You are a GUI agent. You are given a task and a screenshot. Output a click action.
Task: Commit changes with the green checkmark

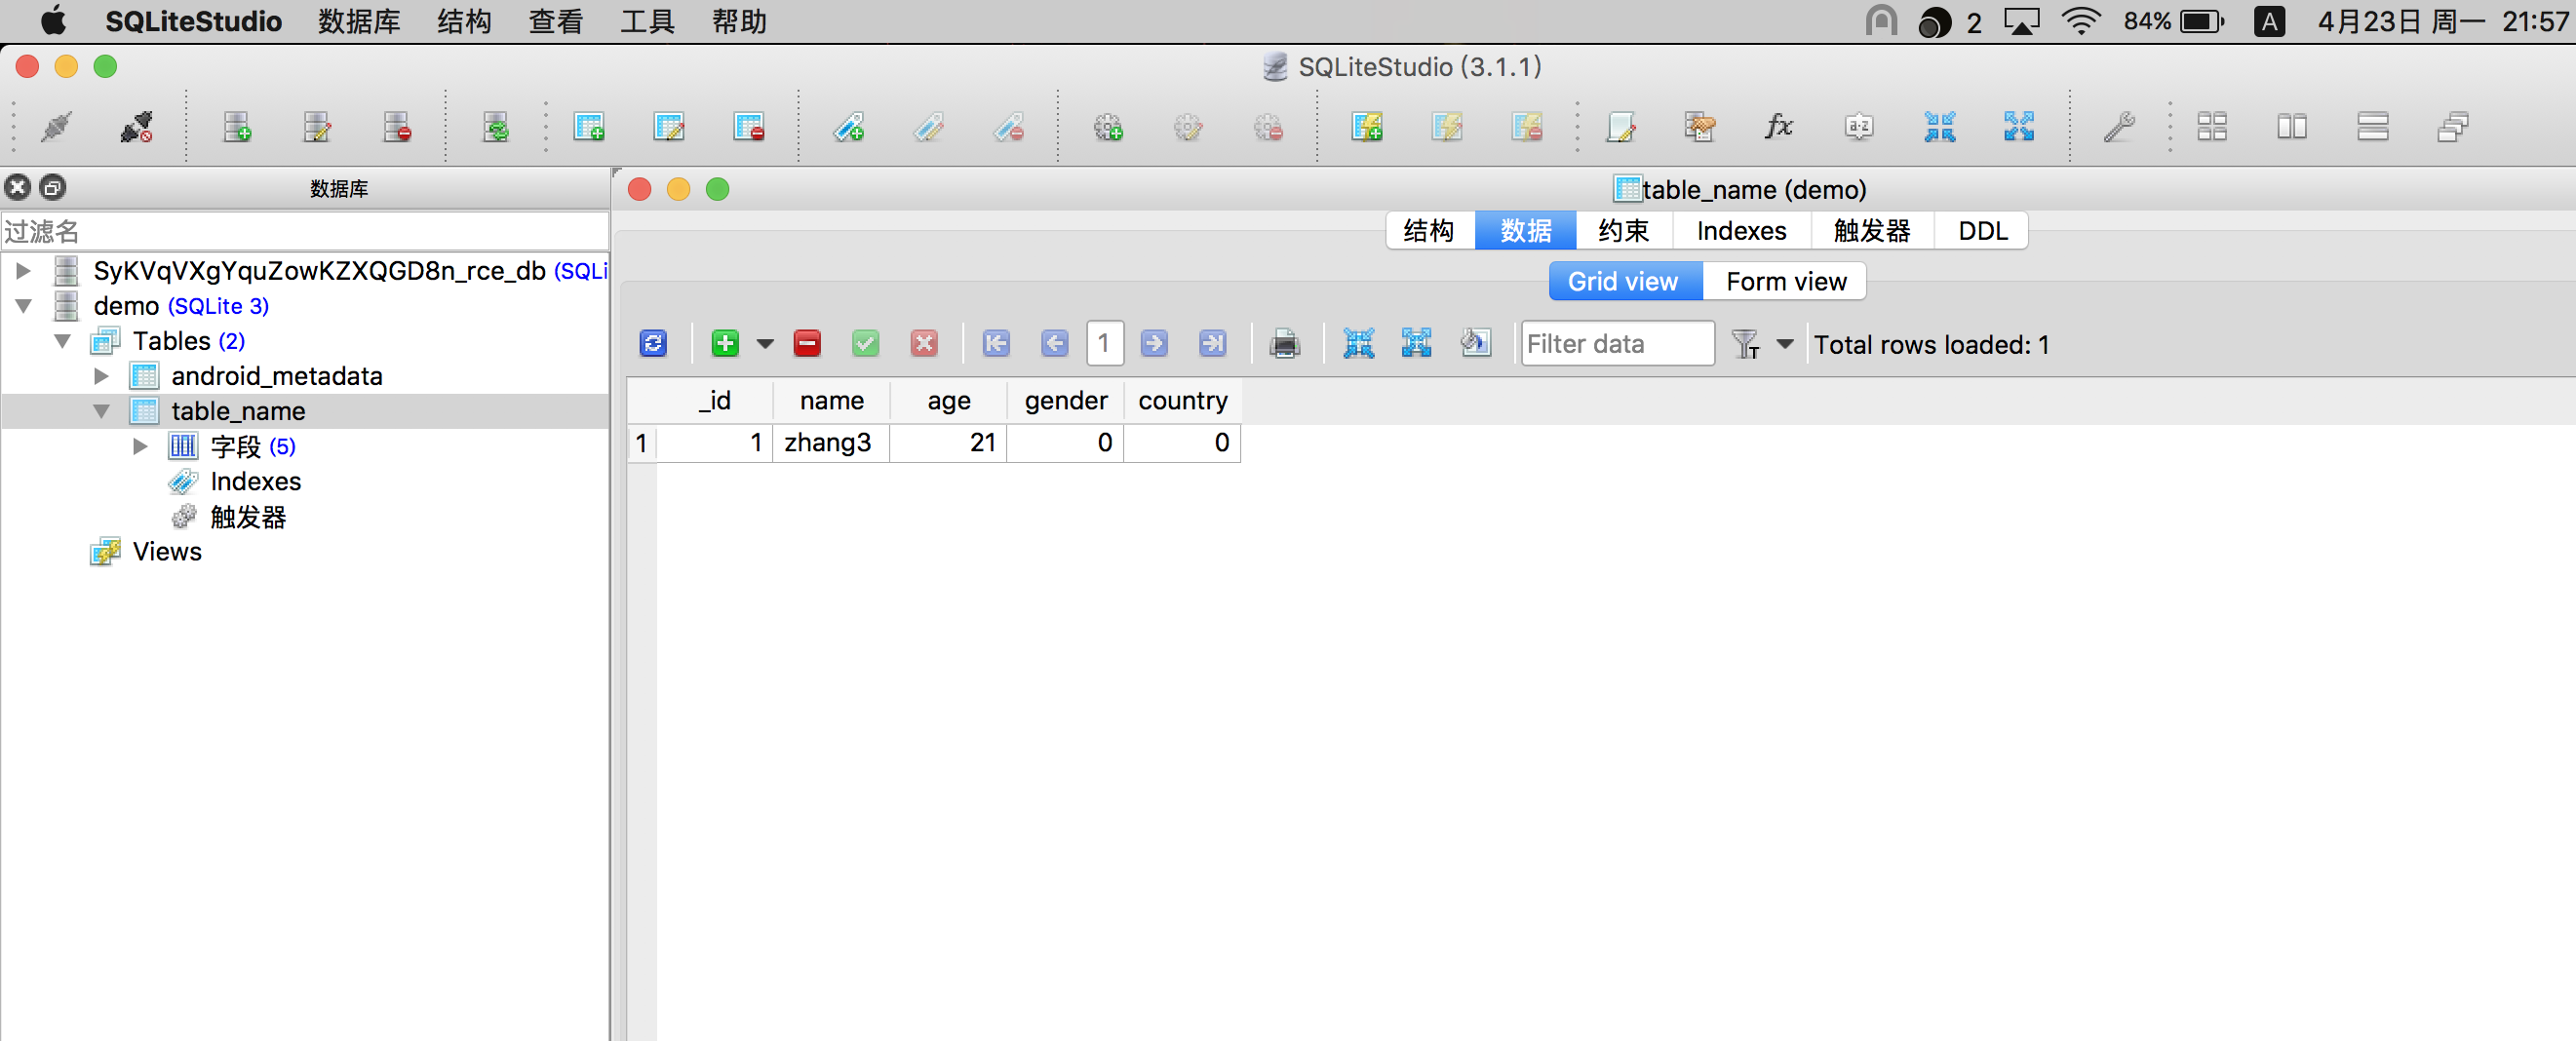[866, 344]
